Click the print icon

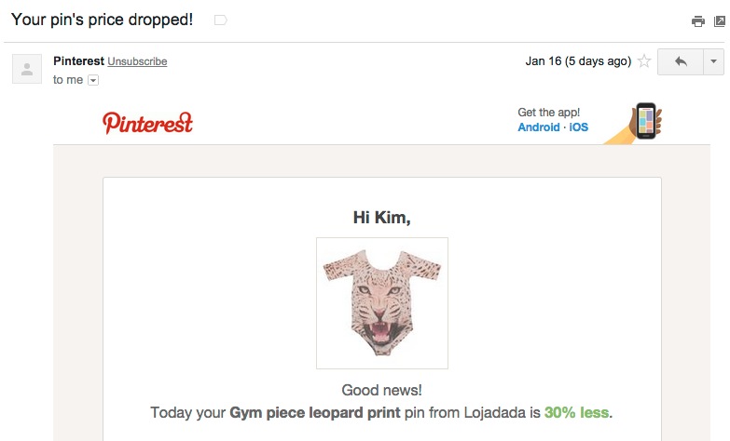click(x=697, y=21)
